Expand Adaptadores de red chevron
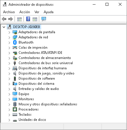The image size is (127, 130). (9, 38)
